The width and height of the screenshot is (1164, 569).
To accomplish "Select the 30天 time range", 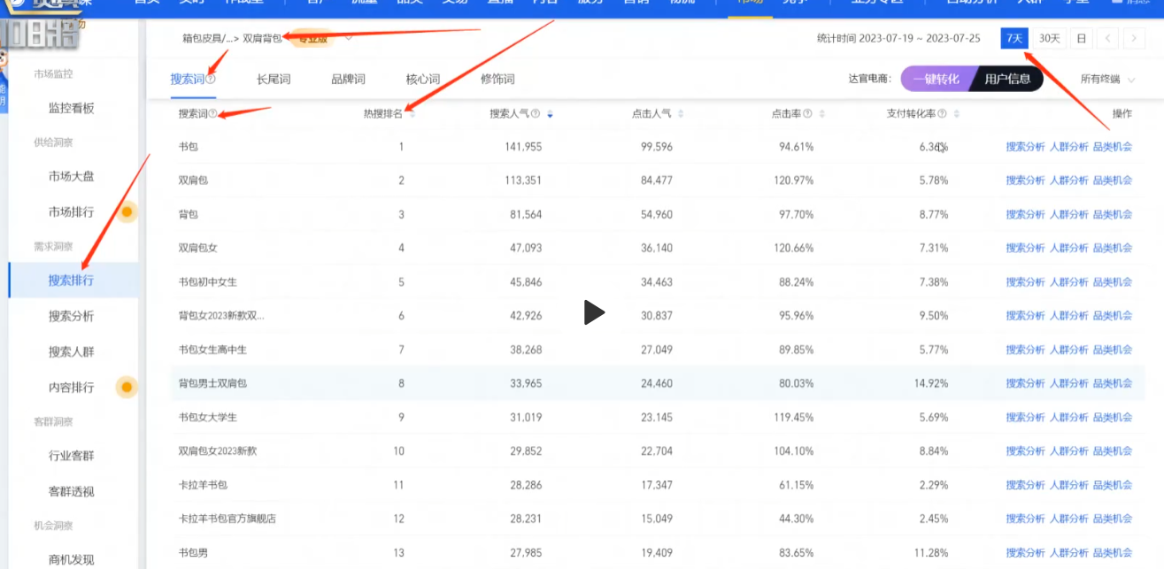I will 1049,39.
